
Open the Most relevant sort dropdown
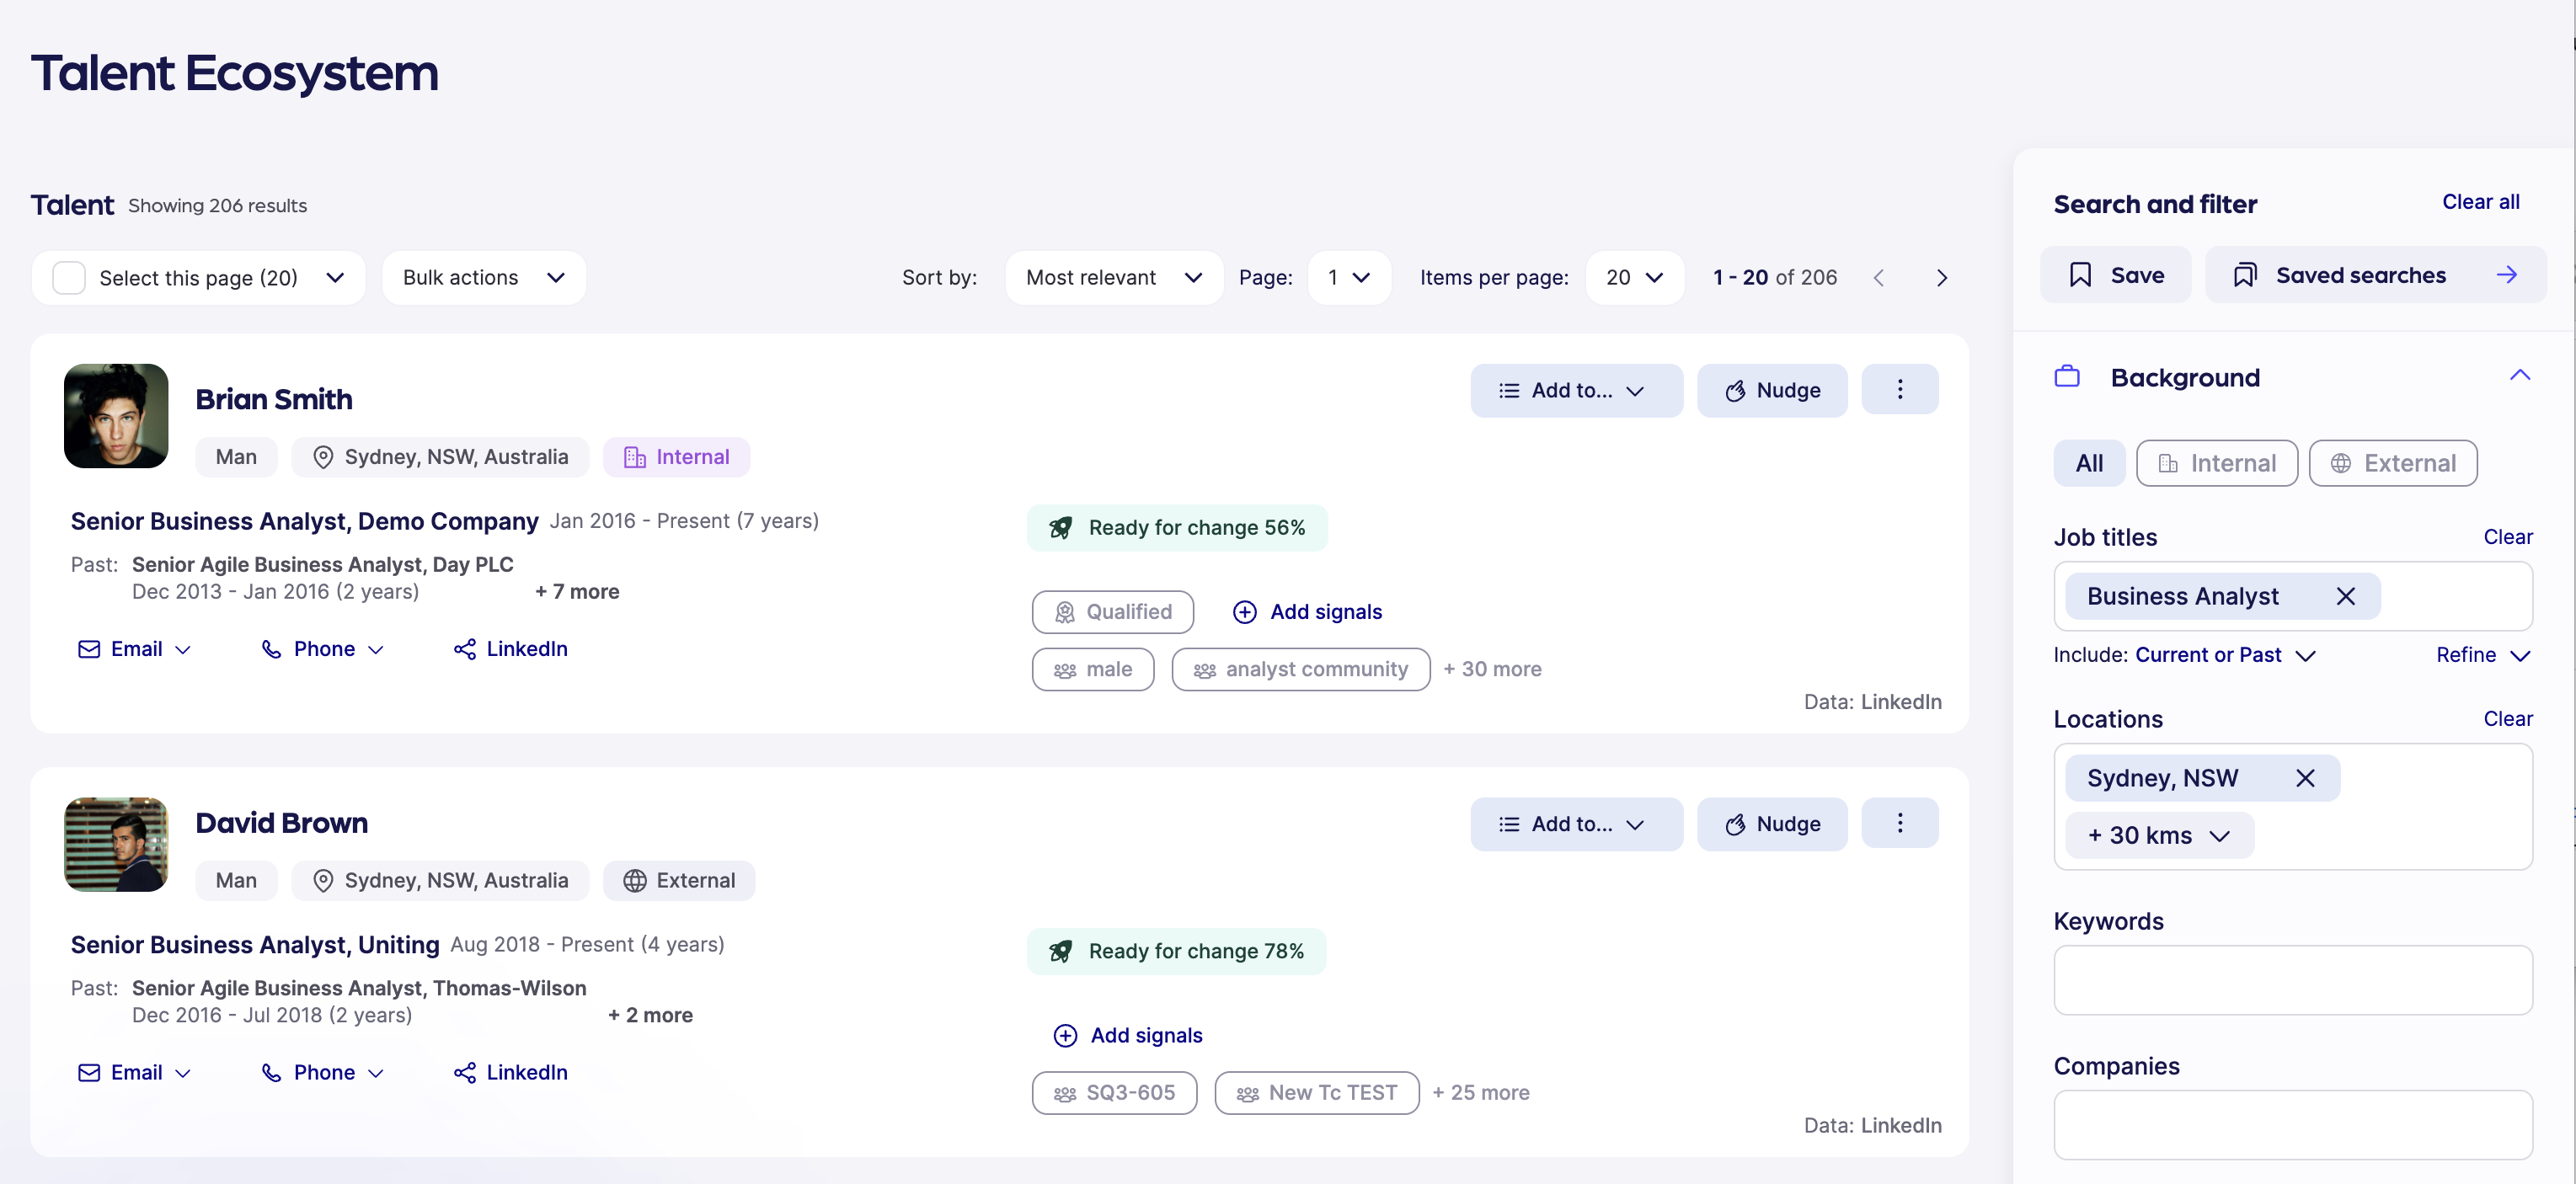coord(1113,278)
